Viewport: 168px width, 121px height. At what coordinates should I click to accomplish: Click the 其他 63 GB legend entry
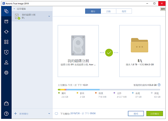coord(156,95)
